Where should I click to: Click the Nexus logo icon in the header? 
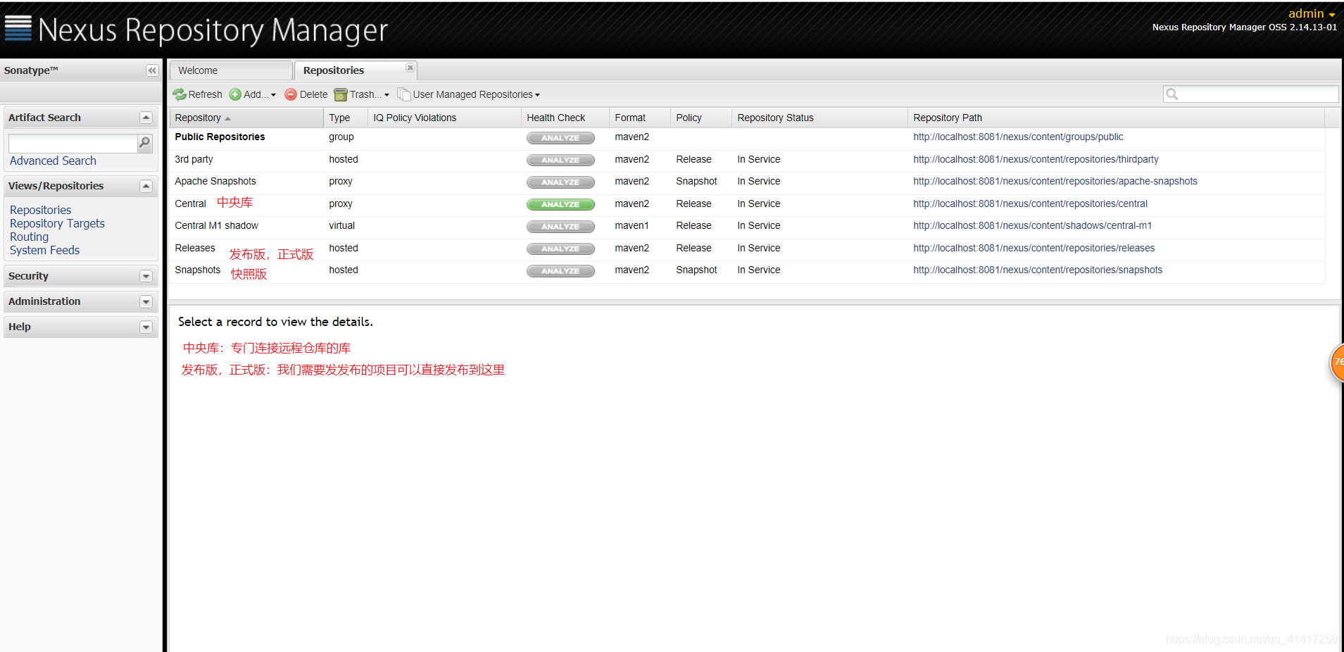(x=18, y=29)
